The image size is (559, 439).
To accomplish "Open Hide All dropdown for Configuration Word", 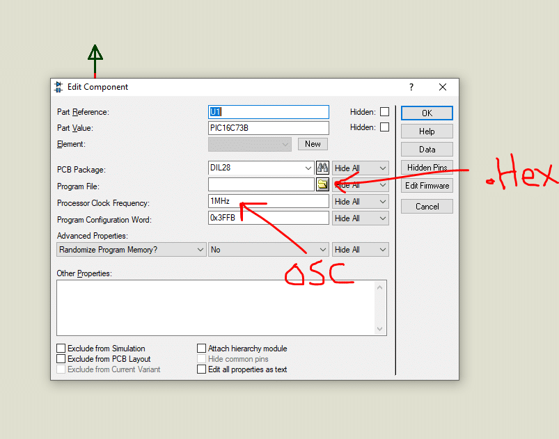I will coord(360,218).
